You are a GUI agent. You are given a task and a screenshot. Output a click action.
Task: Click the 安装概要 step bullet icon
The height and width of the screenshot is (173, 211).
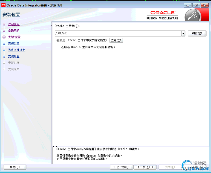point(4,56)
